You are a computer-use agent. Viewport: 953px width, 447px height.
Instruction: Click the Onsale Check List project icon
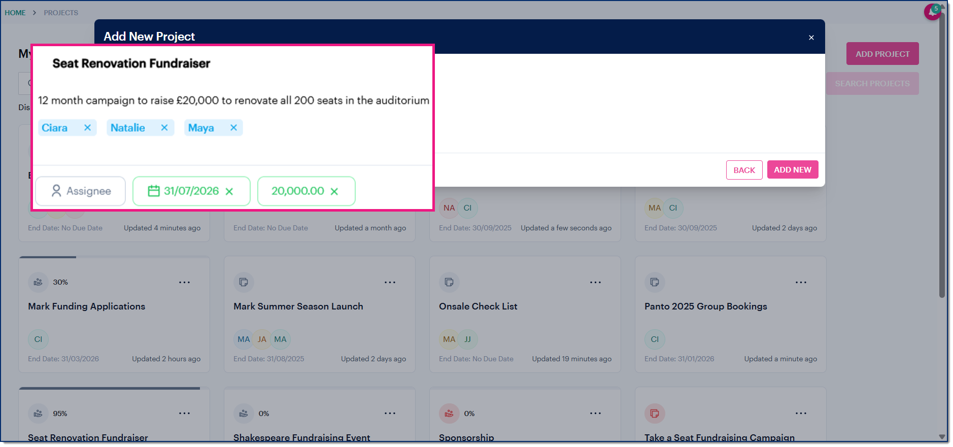pyautogui.click(x=449, y=282)
